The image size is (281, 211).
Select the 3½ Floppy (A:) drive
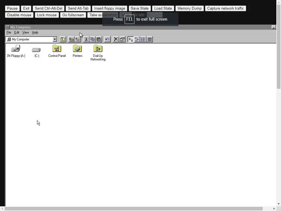16,51
